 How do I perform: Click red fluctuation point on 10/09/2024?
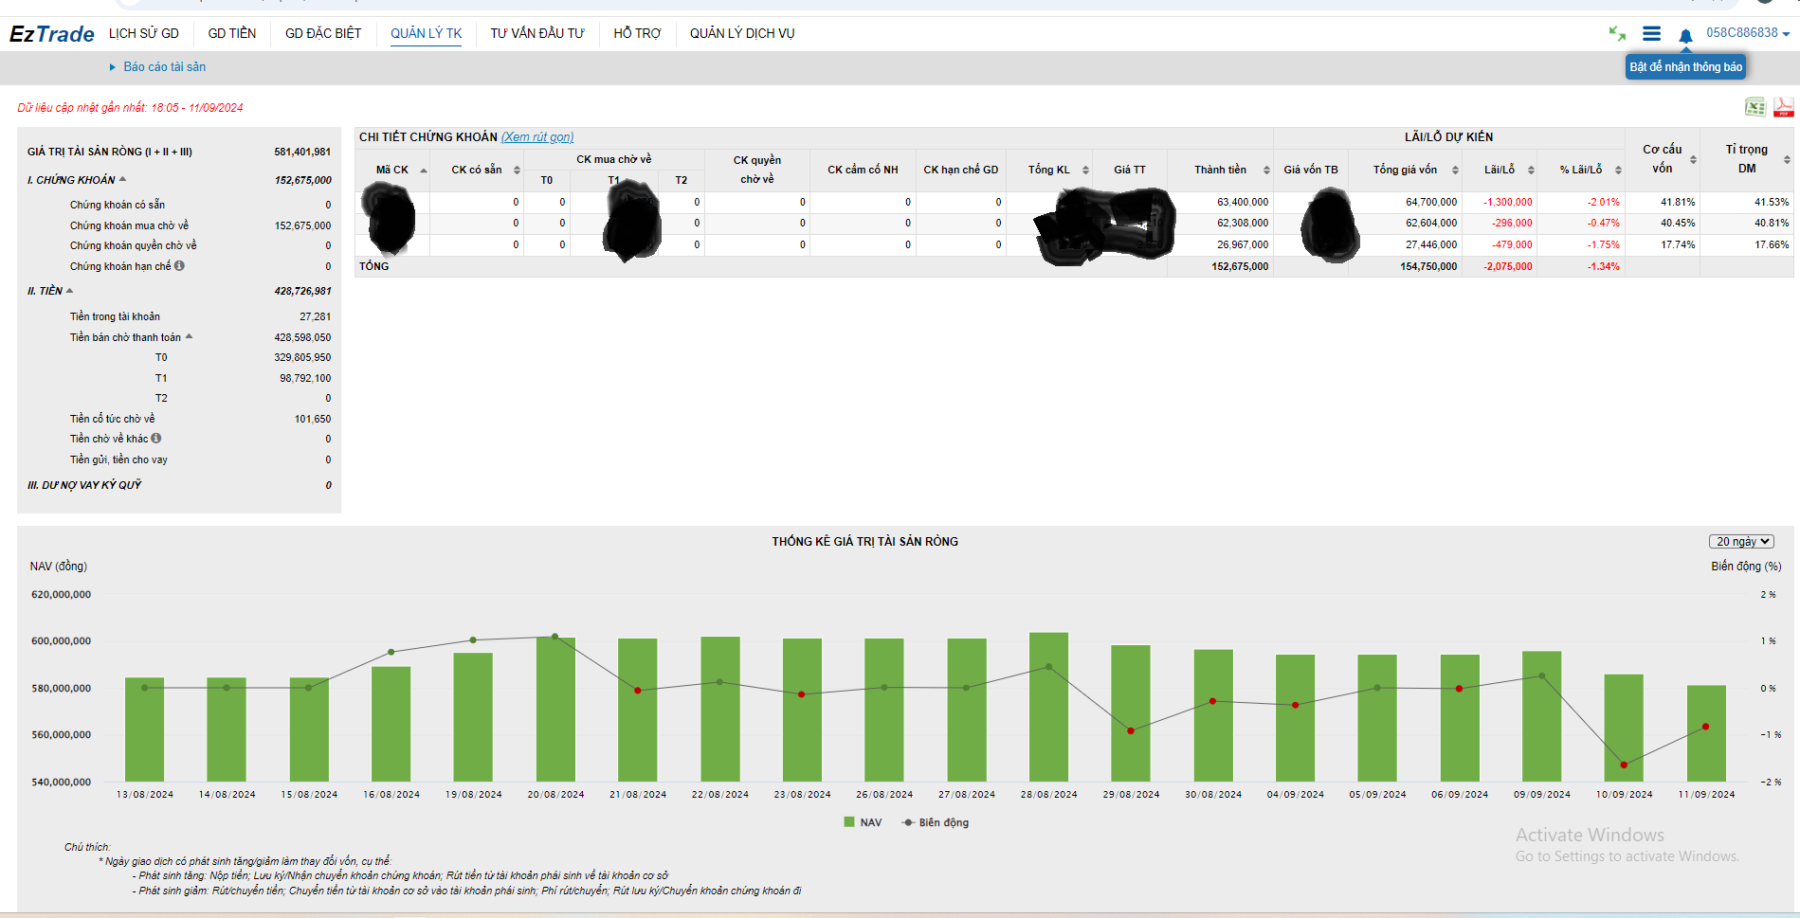(x=1624, y=765)
